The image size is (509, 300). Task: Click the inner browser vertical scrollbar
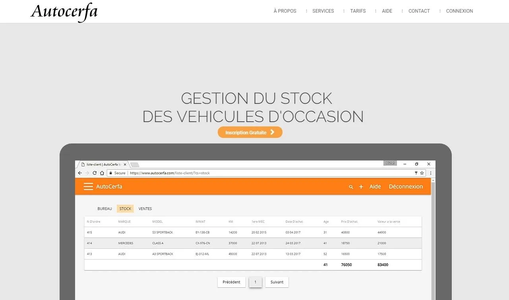pyautogui.click(x=433, y=239)
